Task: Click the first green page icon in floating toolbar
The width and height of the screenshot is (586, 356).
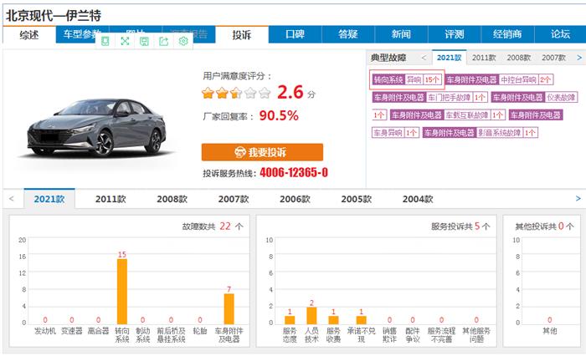Action: pos(105,41)
